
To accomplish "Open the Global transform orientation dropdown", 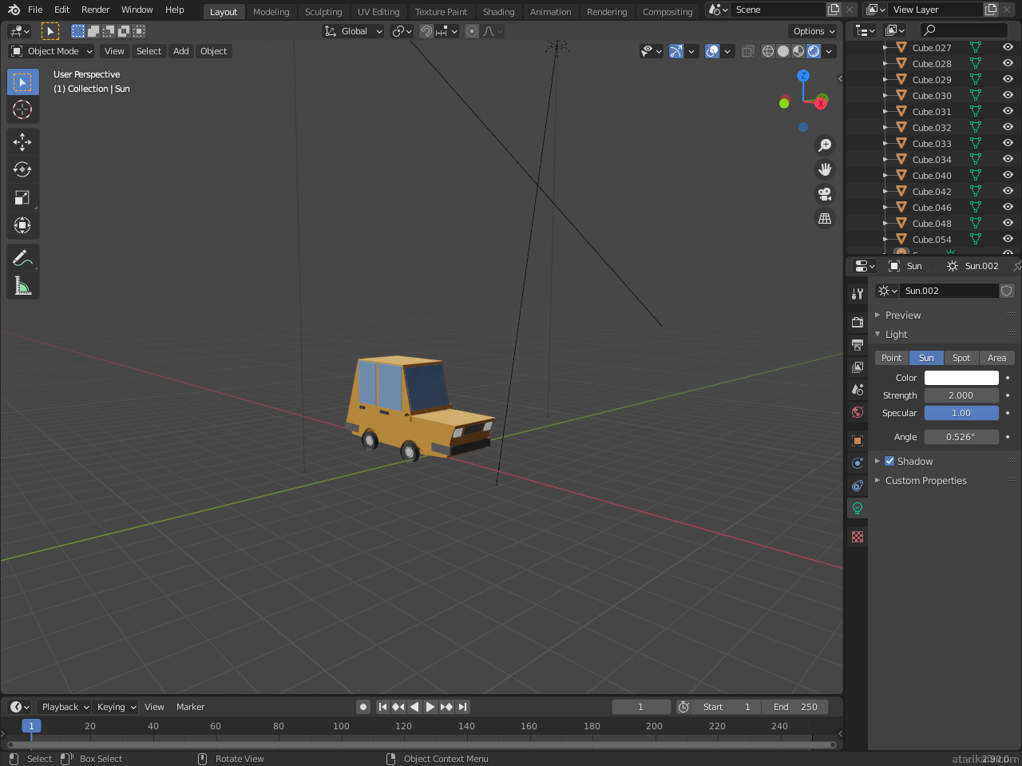I will (x=353, y=31).
